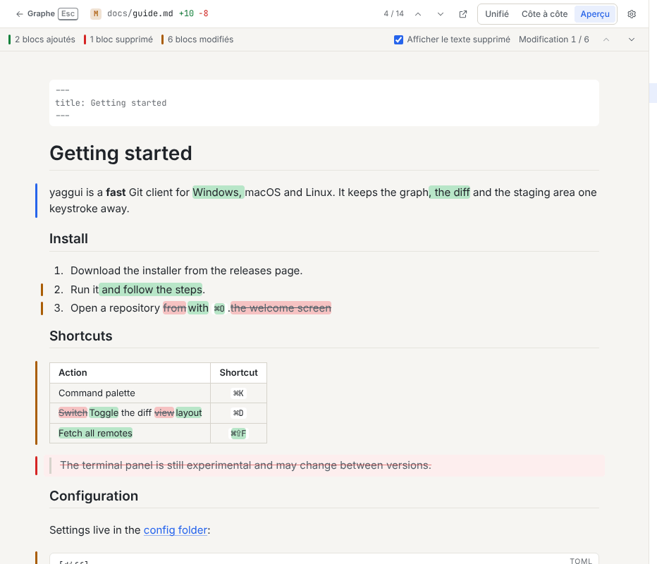
Task: Click the deleted terminal panel blockquote
Action: [x=324, y=465]
